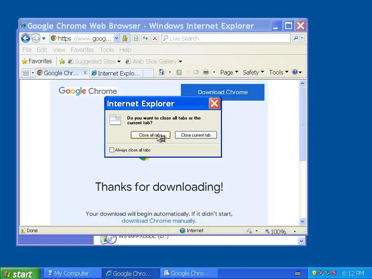The image size is (372, 279).
Task: Open the Print options dropdown arrow
Action: coord(214,72)
